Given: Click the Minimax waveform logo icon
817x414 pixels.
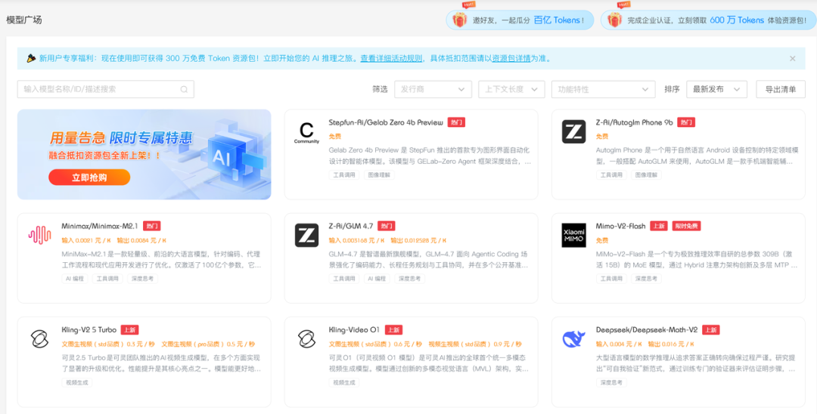Looking at the screenshot, I should 39,235.
